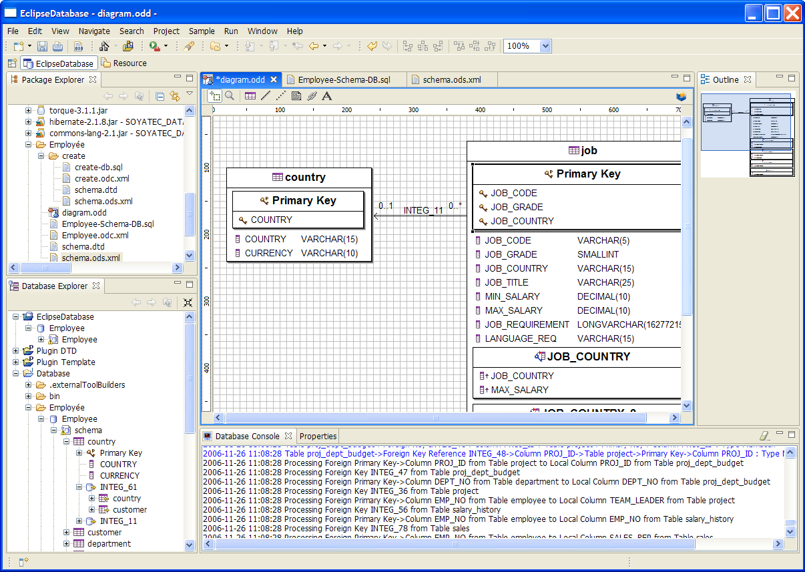Select the solid line relationship tool
The width and height of the screenshot is (805, 572).
point(266,95)
